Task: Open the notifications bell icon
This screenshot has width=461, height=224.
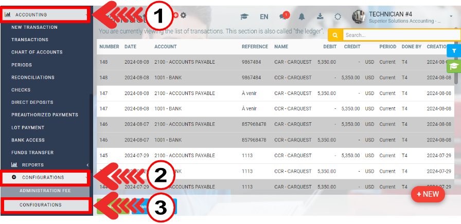Action: [302, 16]
